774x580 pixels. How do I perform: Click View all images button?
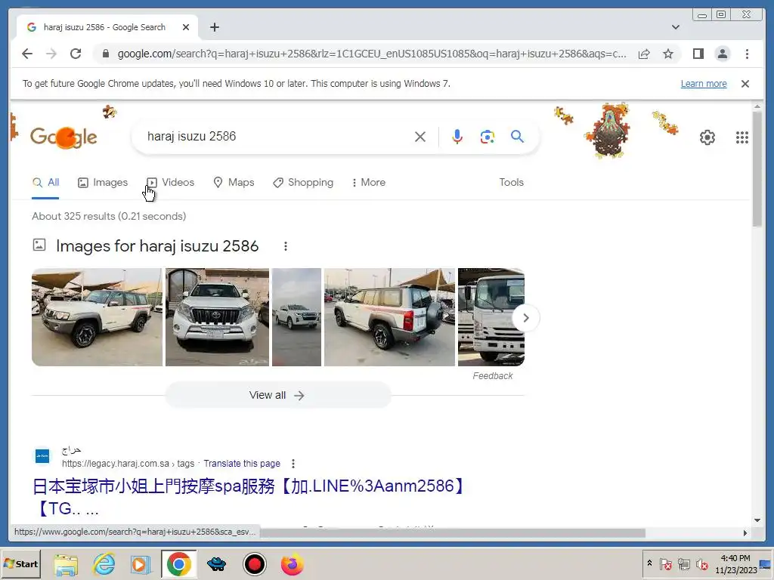(x=277, y=395)
